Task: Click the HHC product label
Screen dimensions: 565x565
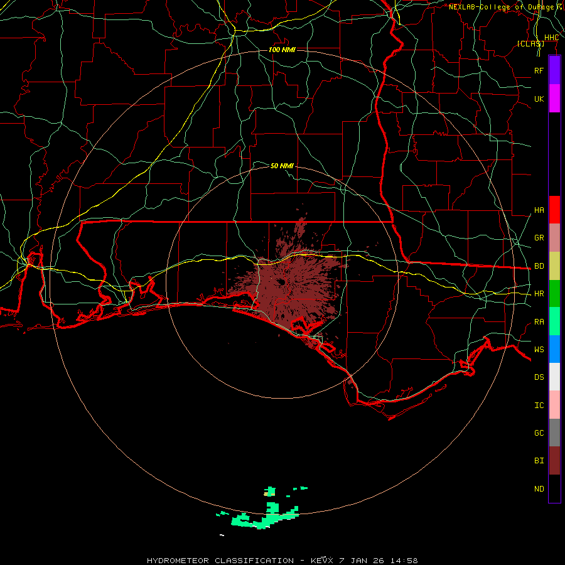Action: tap(551, 38)
